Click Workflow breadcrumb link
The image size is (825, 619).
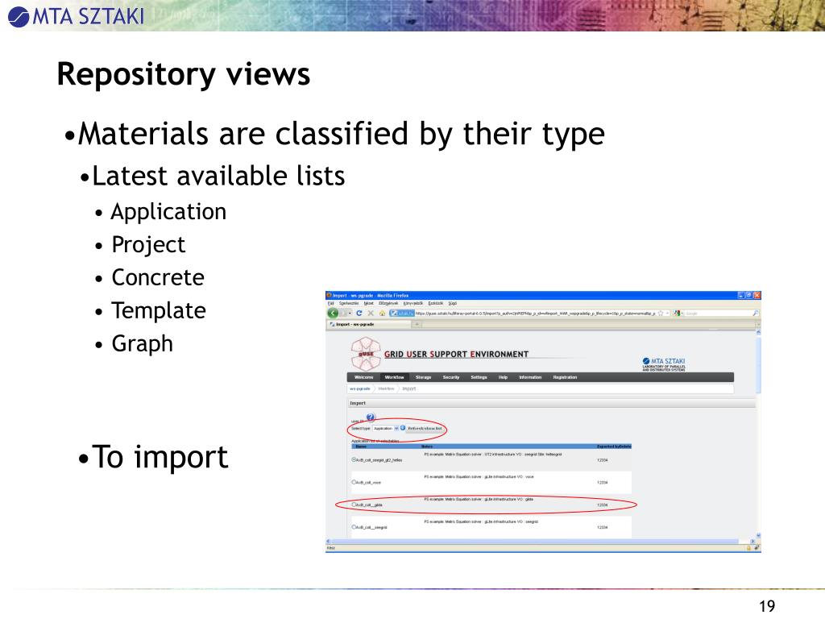pos(386,388)
